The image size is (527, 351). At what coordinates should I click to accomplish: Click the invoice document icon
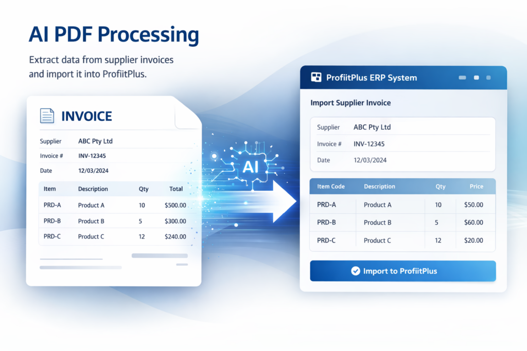tap(47, 116)
